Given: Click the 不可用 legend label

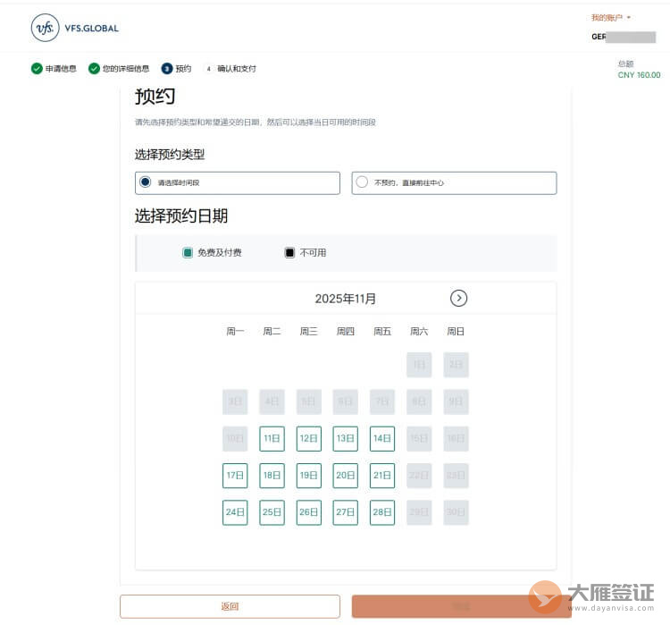Looking at the screenshot, I should tap(313, 253).
